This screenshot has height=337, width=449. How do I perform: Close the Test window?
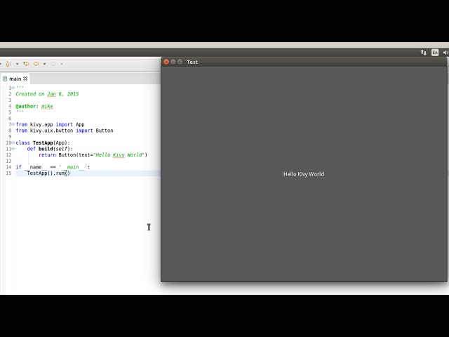pos(166,62)
